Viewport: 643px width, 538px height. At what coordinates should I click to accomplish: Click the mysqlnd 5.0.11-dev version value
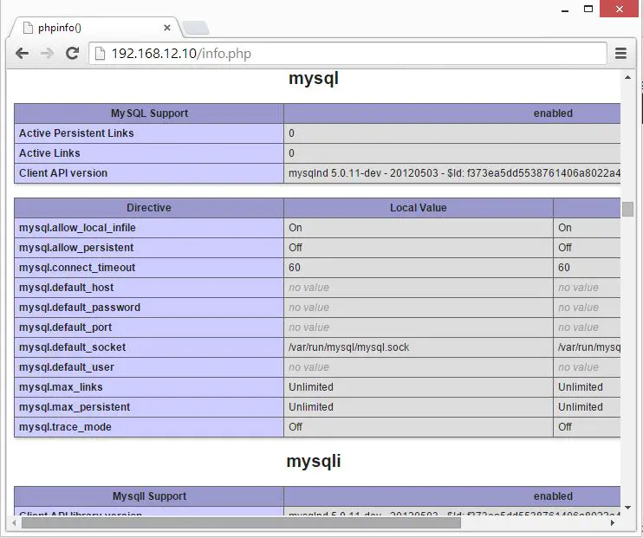pos(454,173)
